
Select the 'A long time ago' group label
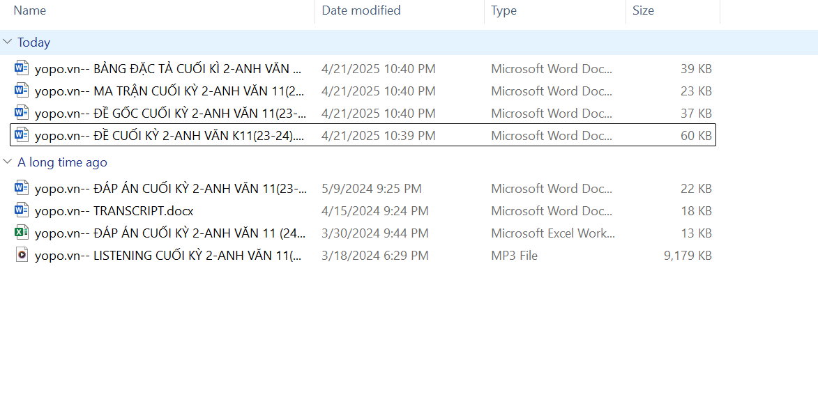(x=62, y=162)
